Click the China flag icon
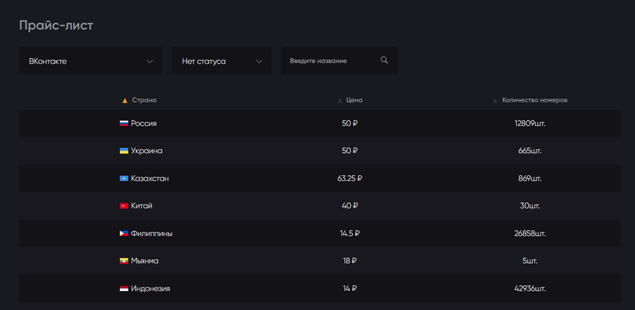 (124, 206)
